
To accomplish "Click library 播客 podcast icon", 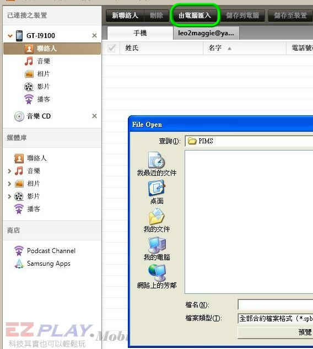I will click(x=19, y=209).
